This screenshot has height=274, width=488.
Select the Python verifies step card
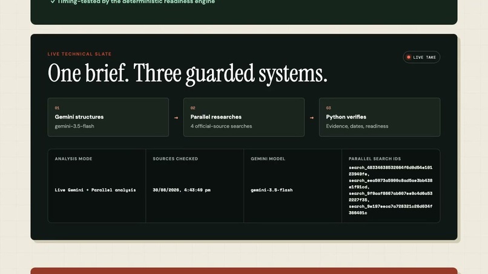[380, 117]
